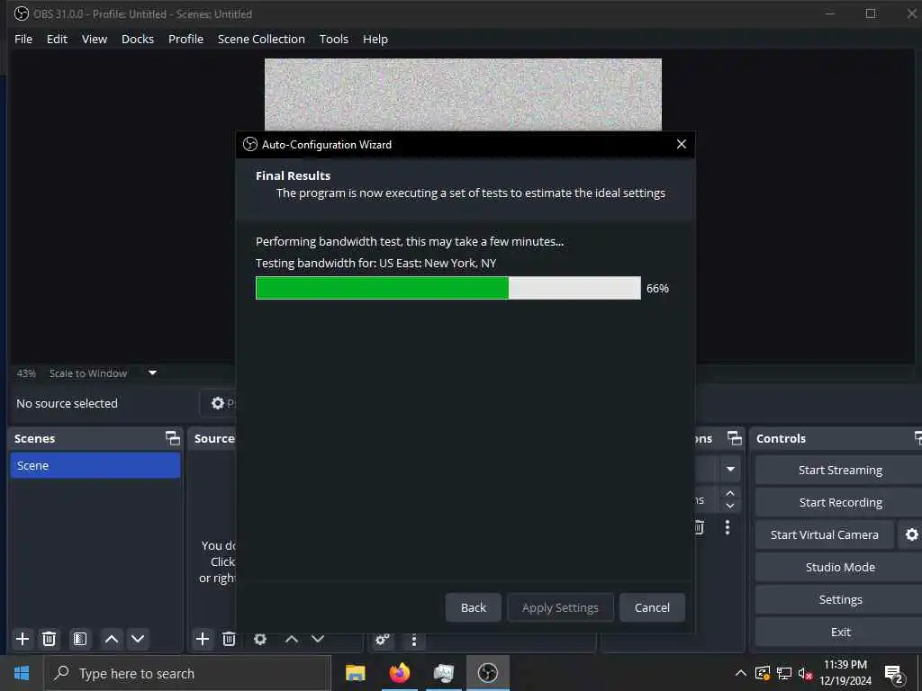Add a new scene with the plus icon in Scenes
922x691 pixels.
click(23, 639)
